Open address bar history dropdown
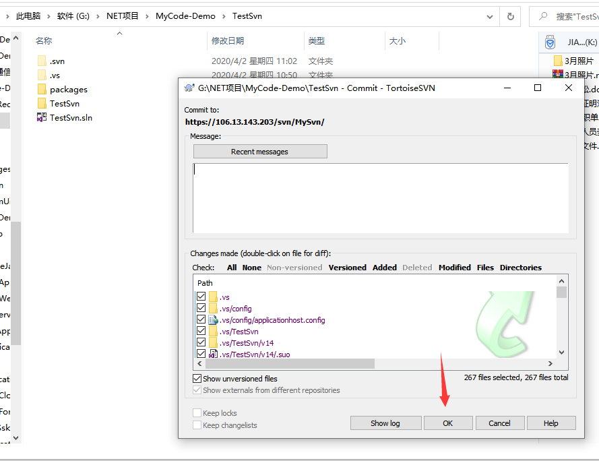The height and width of the screenshot is (461, 599). (490, 17)
